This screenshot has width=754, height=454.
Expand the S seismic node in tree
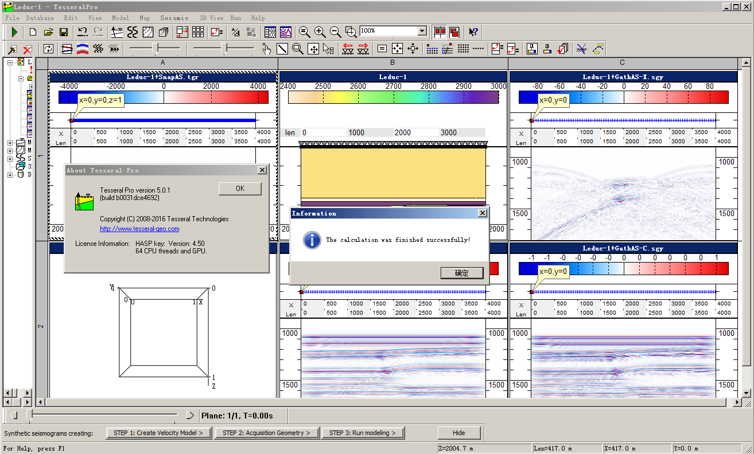pos(10,158)
